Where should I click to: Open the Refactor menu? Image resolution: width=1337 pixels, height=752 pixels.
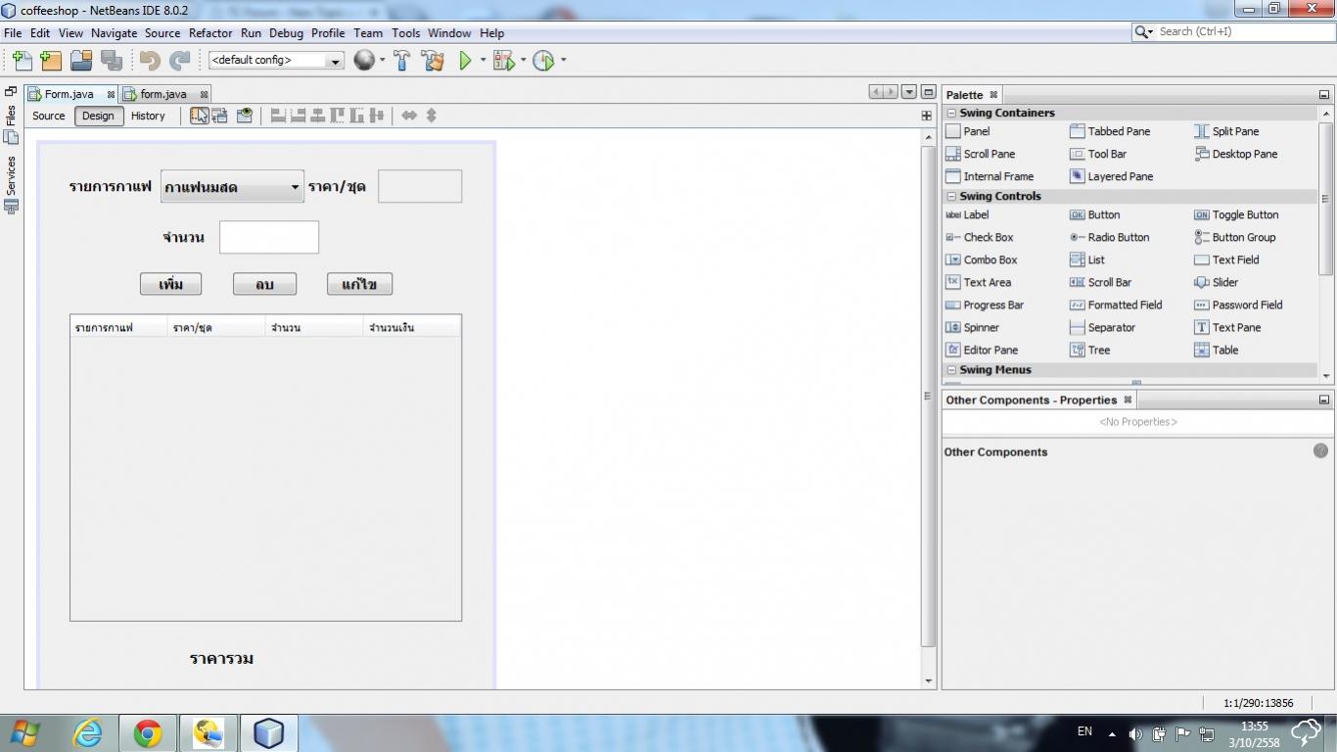[210, 32]
